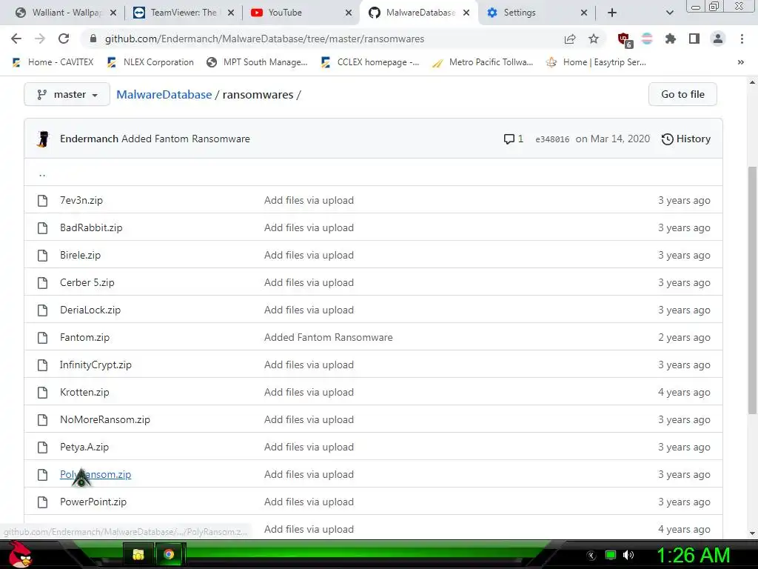The height and width of the screenshot is (569, 758).
Task: Click the page vertical scrollbar thumb
Action: (752, 290)
